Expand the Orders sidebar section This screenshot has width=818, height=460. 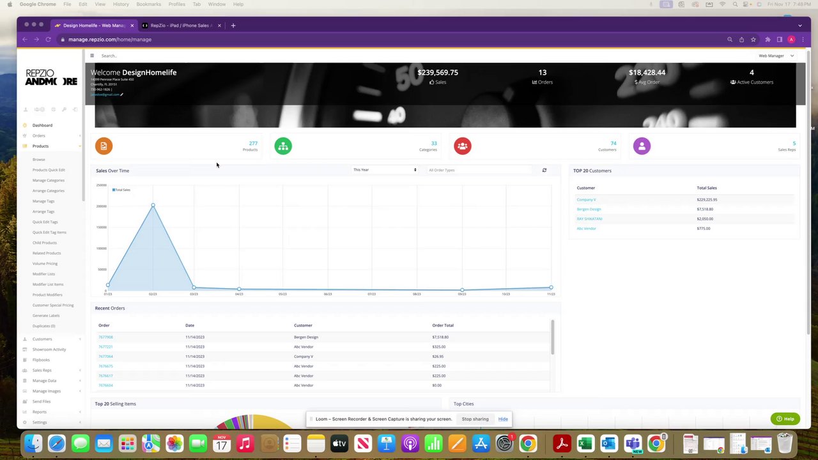pyautogui.click(x=51, y=135)
